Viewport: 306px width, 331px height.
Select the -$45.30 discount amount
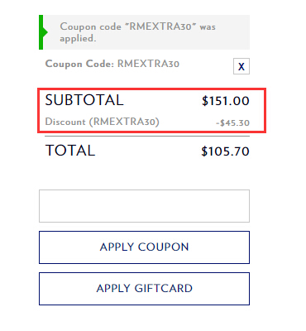click(232, 122)
